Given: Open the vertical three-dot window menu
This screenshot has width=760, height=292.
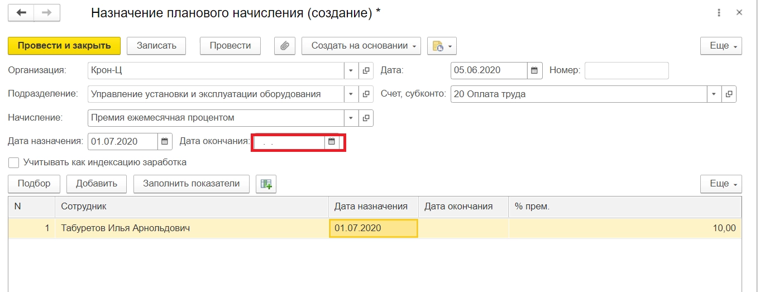Looking at the screenshot, I should [719, 13].
